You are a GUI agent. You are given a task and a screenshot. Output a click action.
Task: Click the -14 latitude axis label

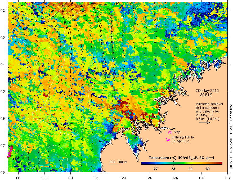[x=3, y=64]
